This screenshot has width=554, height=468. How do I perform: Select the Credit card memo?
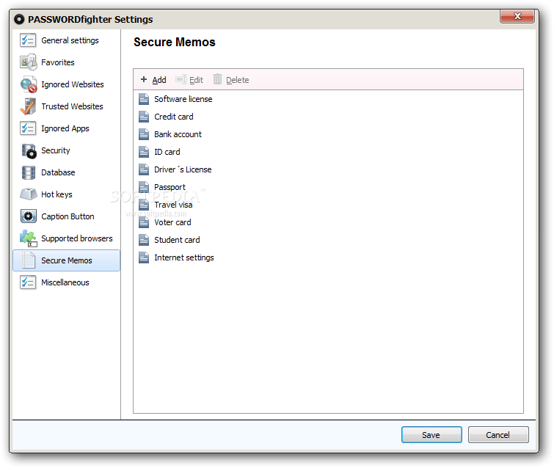[173, 117]
